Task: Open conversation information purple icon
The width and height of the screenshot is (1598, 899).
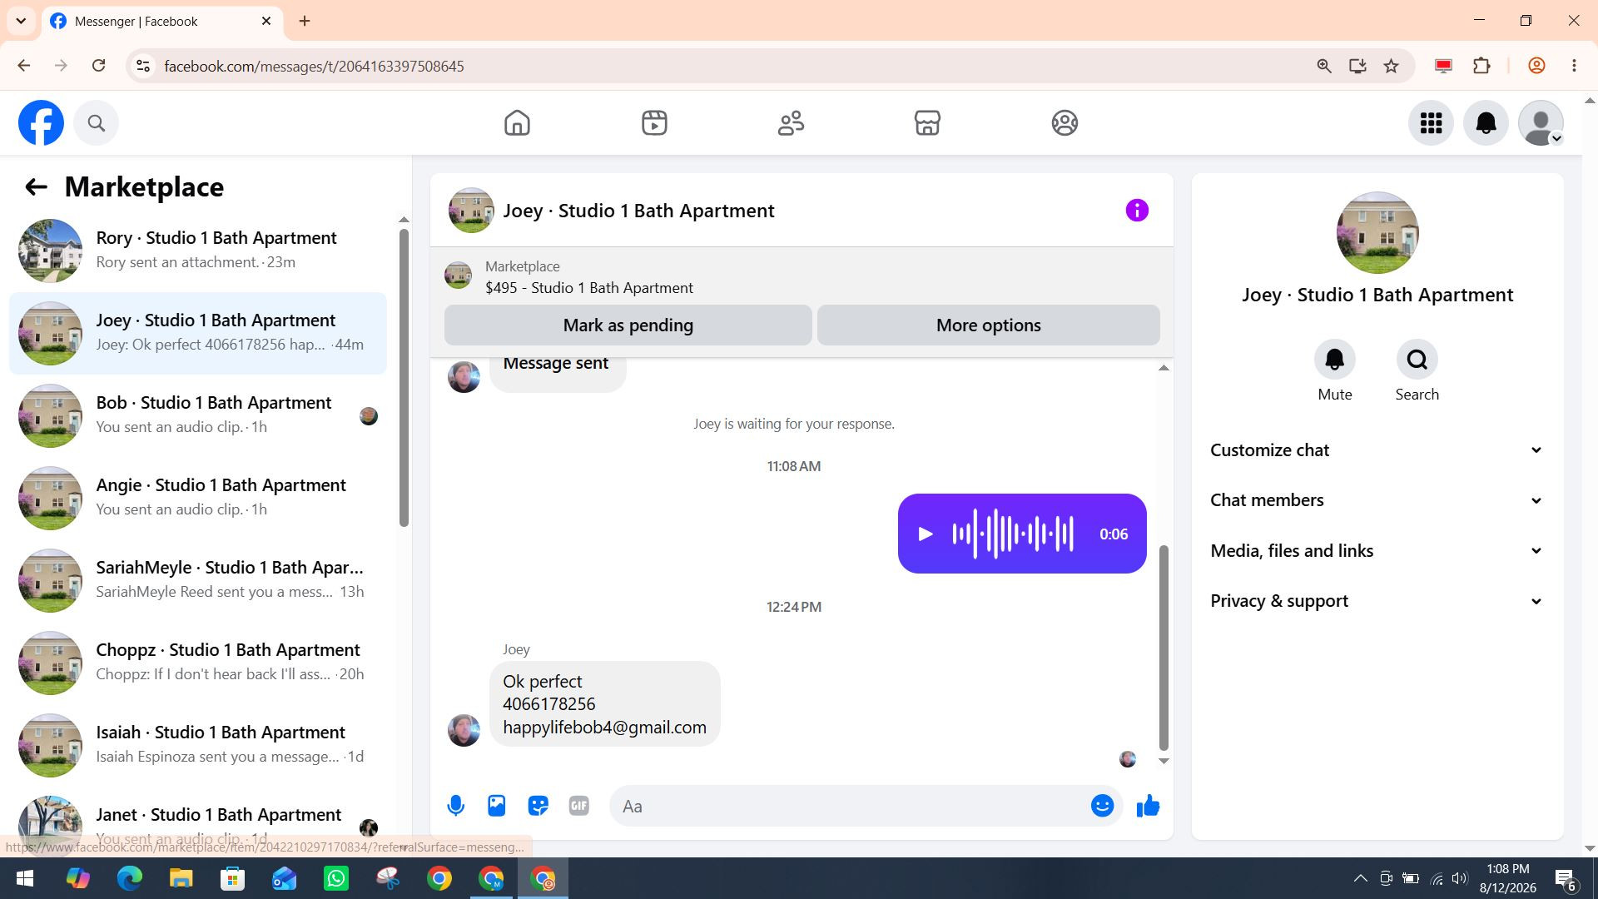Action: (1137, 211)
